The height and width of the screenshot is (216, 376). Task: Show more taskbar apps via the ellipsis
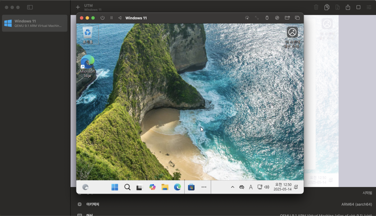tap(204, 187)
